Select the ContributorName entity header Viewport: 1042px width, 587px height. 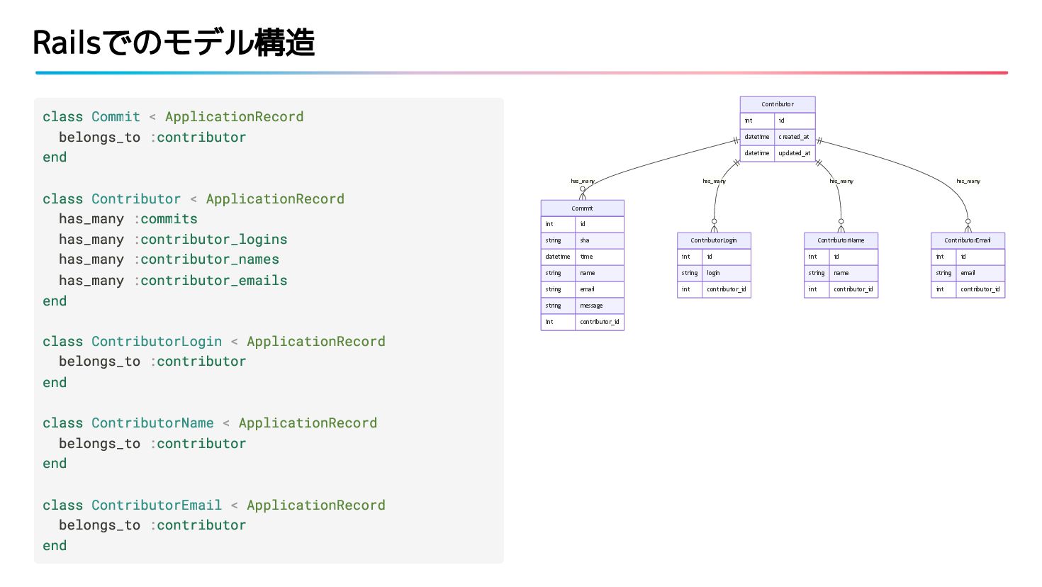click(x=841, y=240)
